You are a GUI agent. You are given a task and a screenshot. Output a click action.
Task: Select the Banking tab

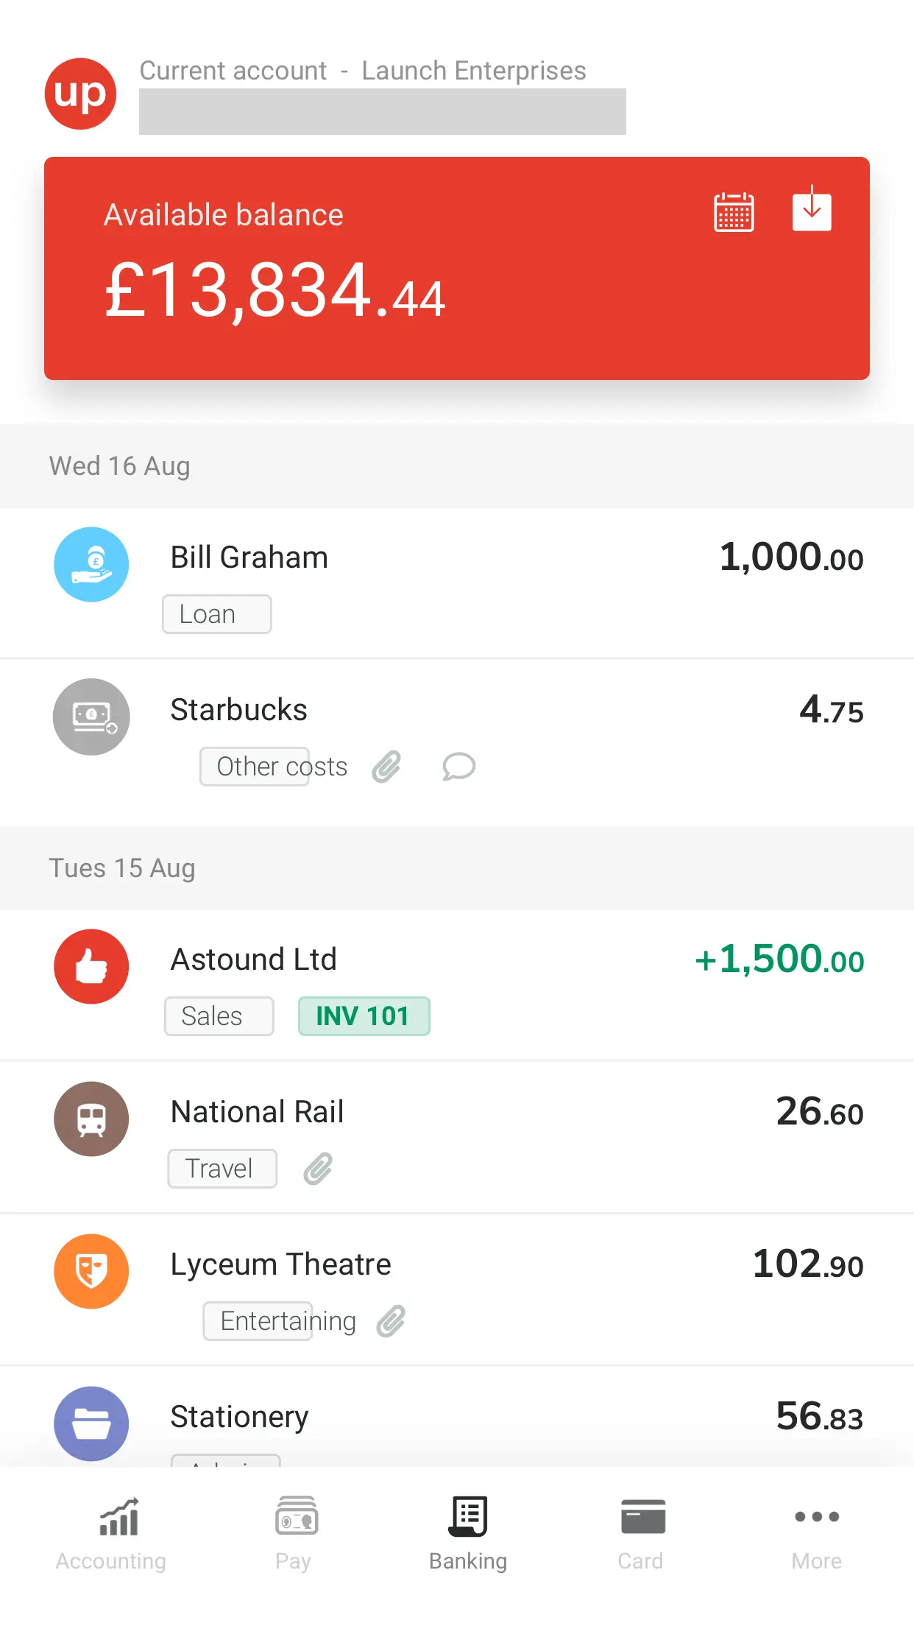click(468, 1533)
